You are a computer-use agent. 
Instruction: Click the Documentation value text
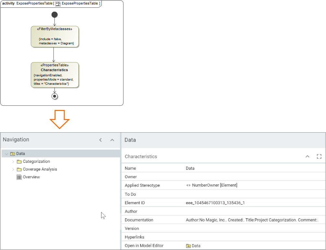pyautogui.click(x=252, y=220)
